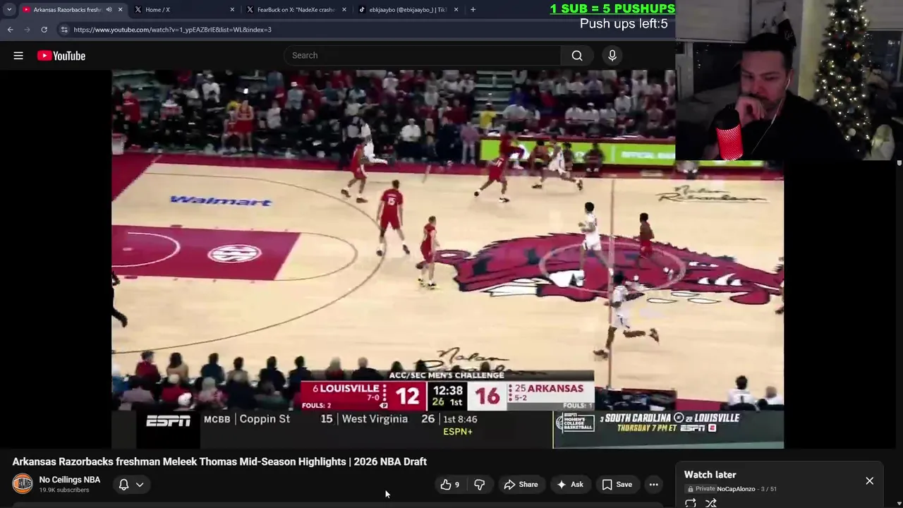Screen dimensions: 903x508
Task: Click the YouTube search magnifier button
Action: pyautogui.click(x=577, y=56)
